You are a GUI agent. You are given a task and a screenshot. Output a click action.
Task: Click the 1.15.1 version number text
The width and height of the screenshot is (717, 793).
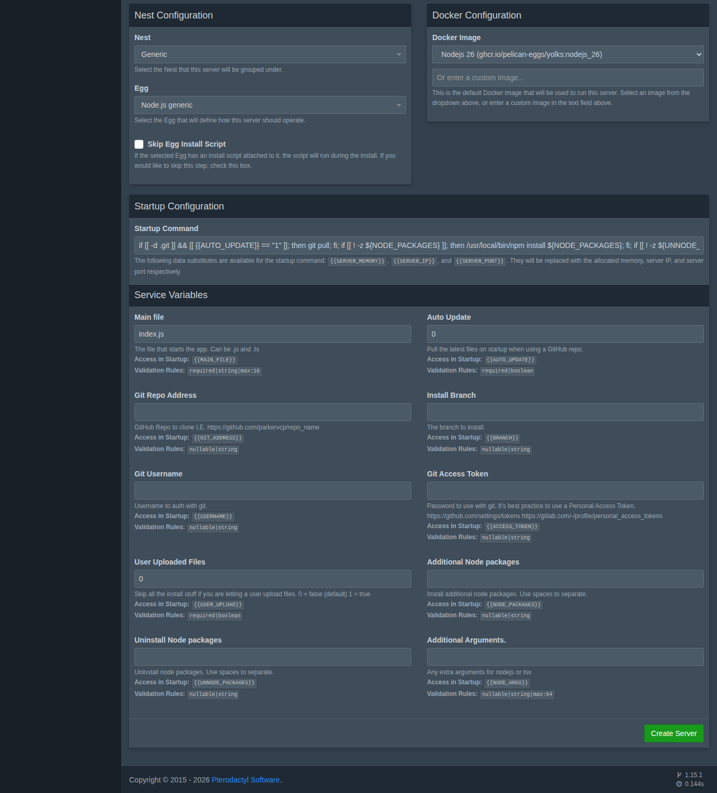point(694,775)
